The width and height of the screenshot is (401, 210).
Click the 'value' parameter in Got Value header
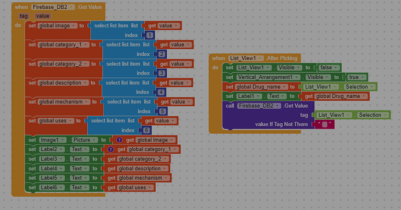pyautogui.click(x=42, y=16)
